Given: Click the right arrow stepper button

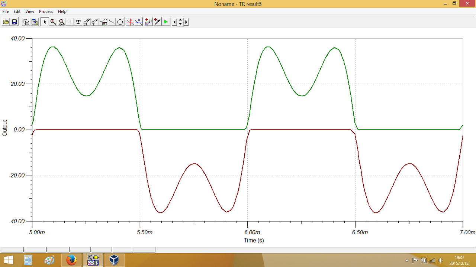Looking at the screenshot, I should tap(186, 22).
